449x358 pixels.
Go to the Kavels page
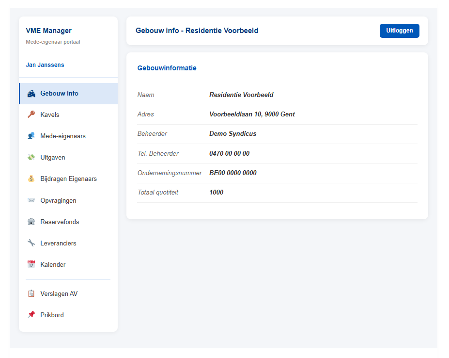point(68,115)
